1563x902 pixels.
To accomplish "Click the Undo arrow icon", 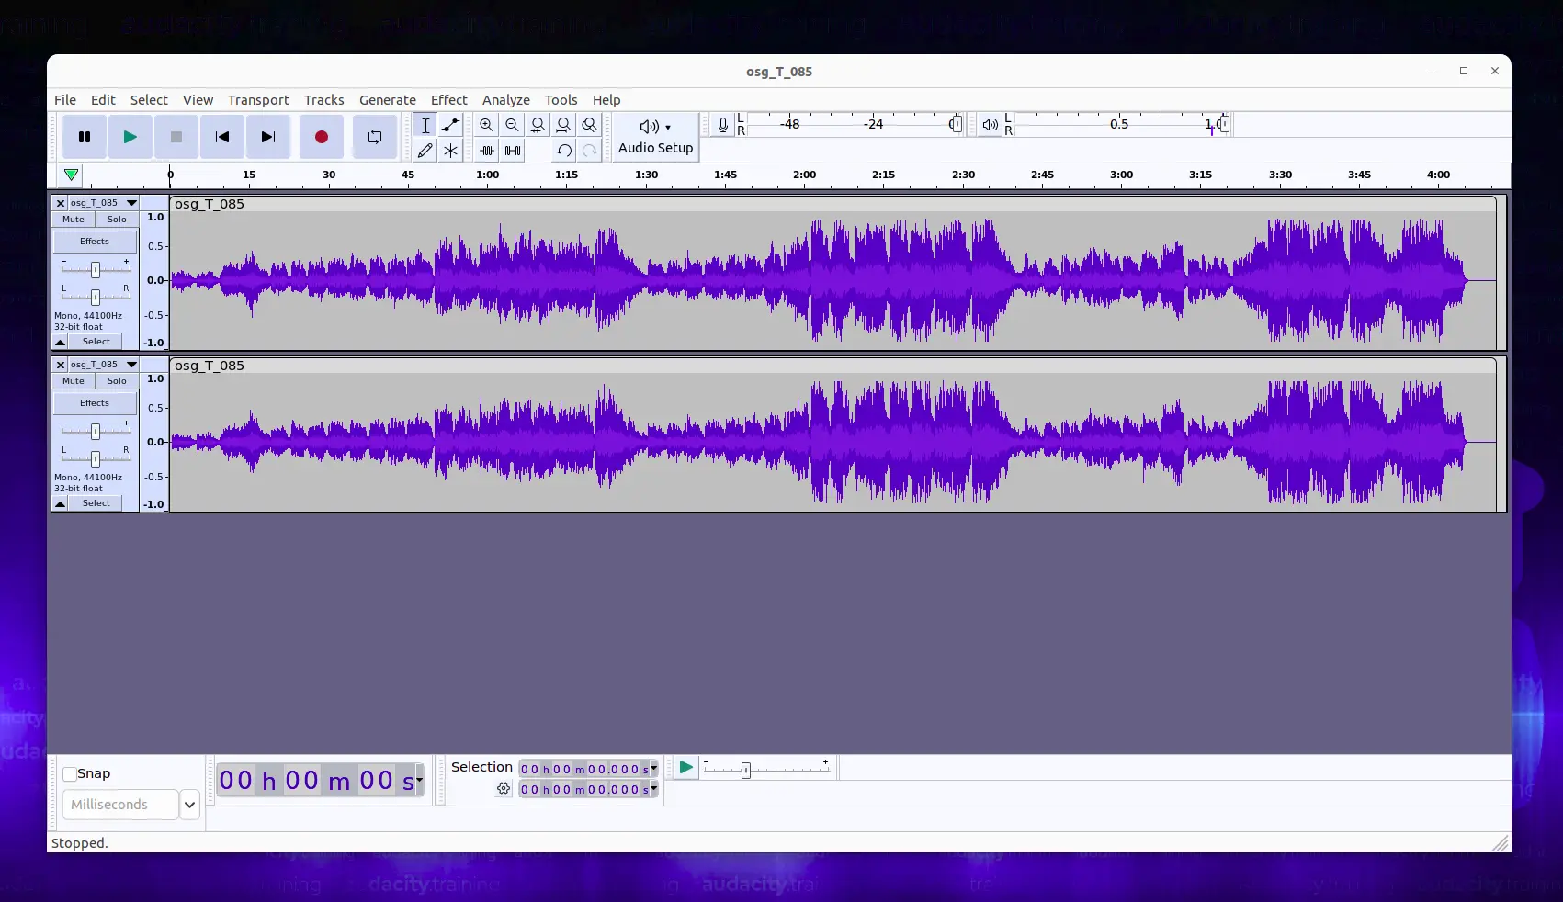I will [x=564, y=150].
